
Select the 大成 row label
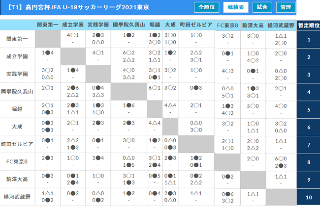pos(17,127)
